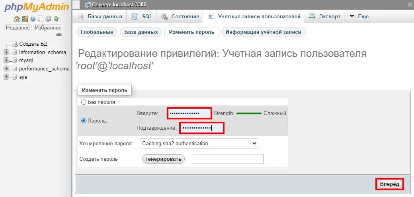
Task: Open navigation panel settings gear icon
Action: [x=48, y=19]
